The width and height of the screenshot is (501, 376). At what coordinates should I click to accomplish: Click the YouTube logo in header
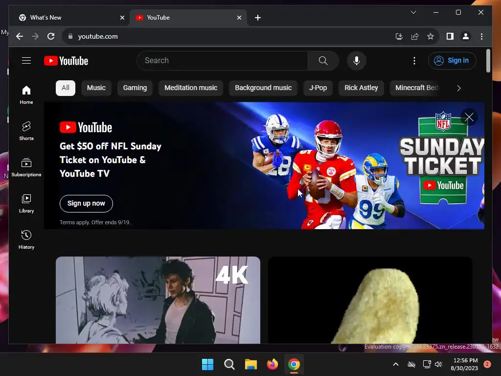coord(66,61)
